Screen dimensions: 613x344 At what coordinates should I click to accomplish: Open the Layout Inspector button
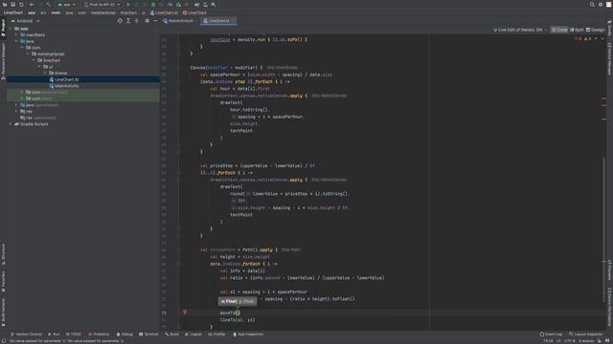585,334
